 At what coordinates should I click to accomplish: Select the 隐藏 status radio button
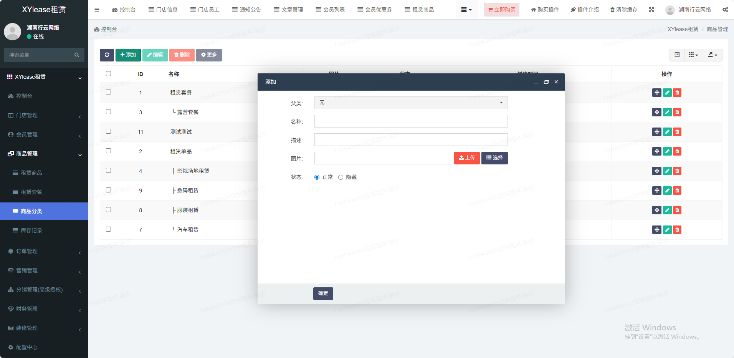tap(341, 177)
